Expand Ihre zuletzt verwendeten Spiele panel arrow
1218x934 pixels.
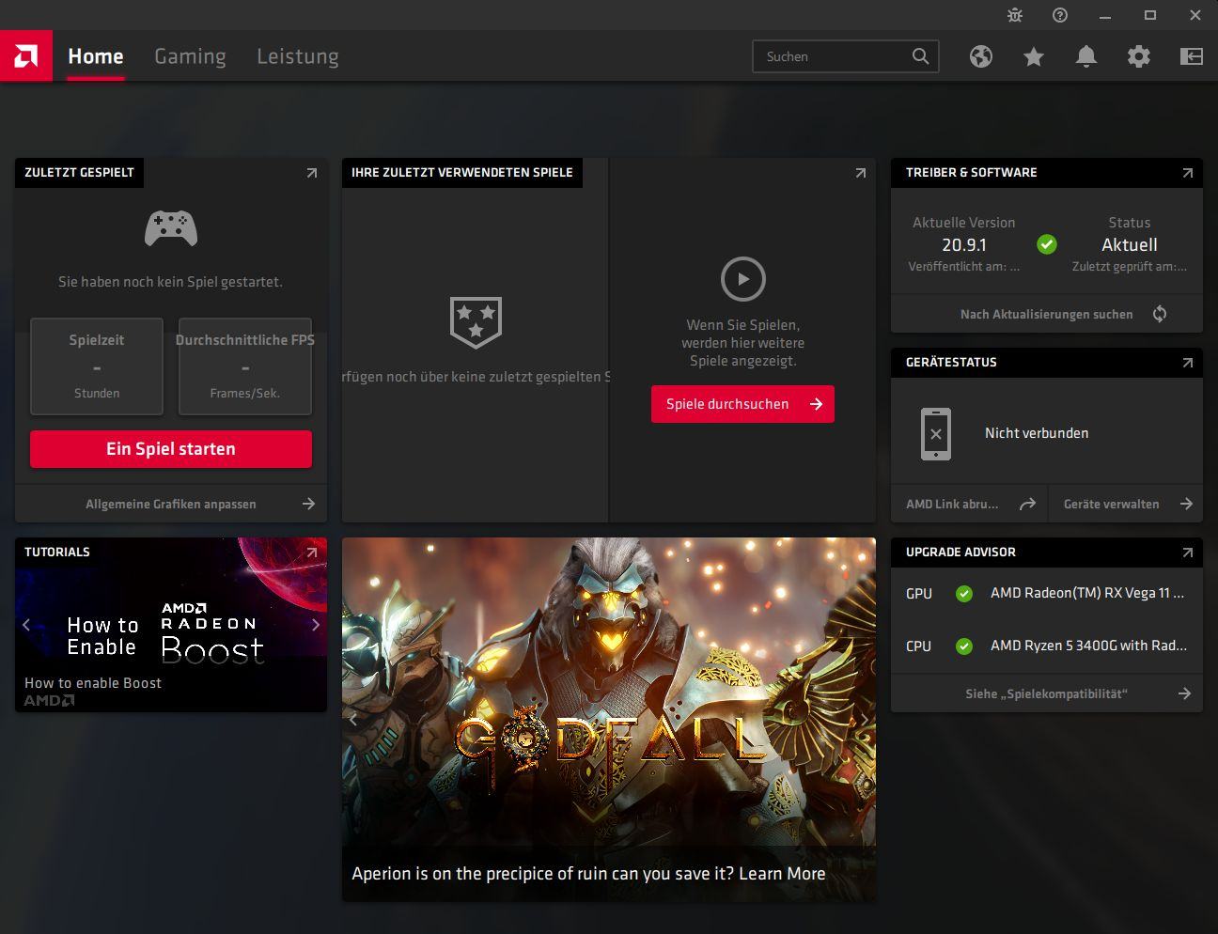(x=861, y=173)
